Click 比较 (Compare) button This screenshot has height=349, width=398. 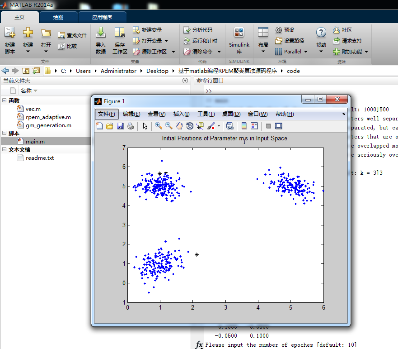[x=67, y=46]
